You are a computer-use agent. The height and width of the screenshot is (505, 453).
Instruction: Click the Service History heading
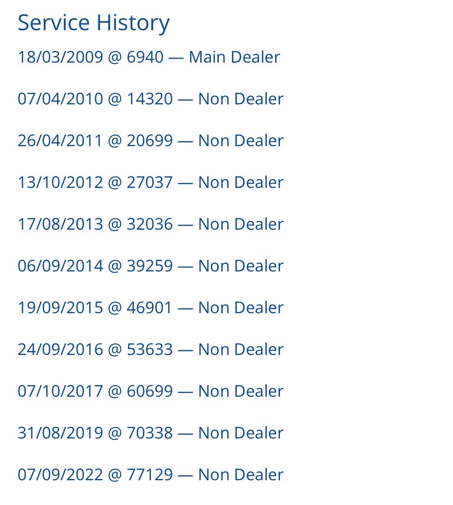point(94,22)
